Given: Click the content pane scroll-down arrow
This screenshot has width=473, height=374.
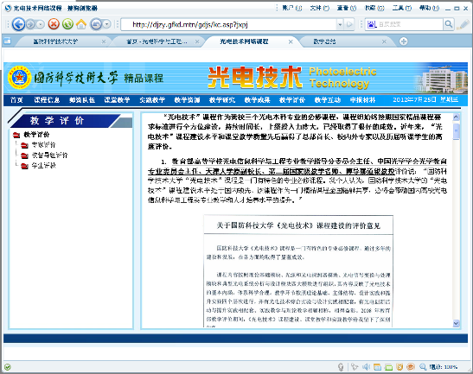Looking at the screenshot, I should (456, 323).
